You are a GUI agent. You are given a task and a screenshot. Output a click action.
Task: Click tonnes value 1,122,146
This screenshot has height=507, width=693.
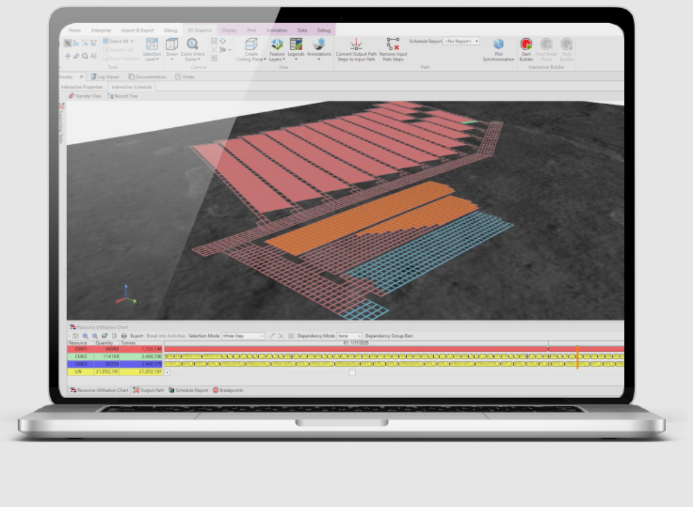(x=152, y=349)
